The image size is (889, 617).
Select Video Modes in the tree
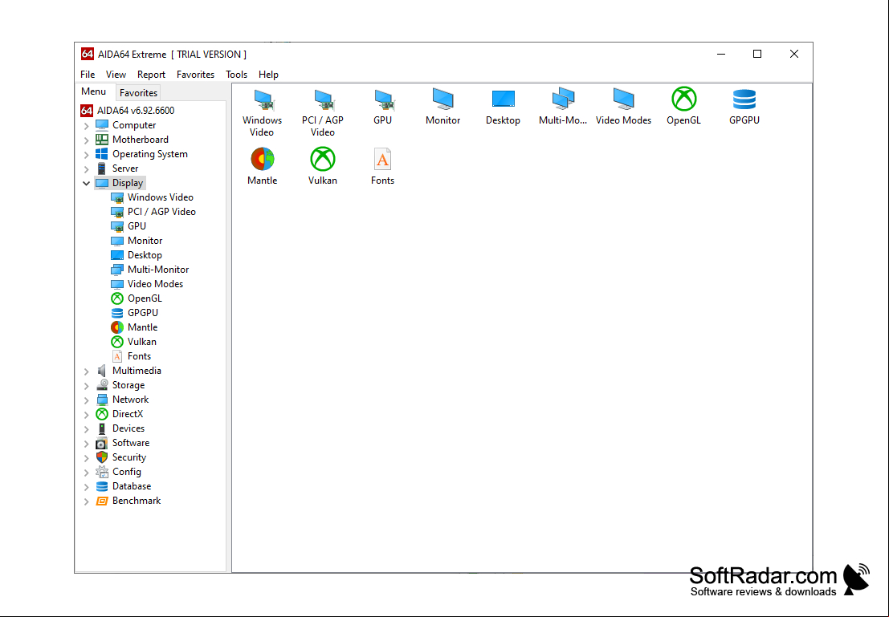[x=148, y=284]
